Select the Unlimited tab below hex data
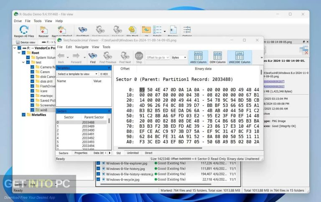 [x=132, y=153]
